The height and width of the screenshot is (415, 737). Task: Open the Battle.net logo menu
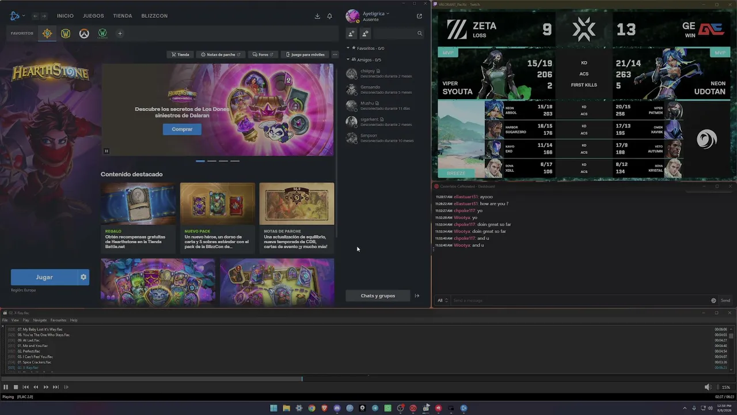click(17, 16)
